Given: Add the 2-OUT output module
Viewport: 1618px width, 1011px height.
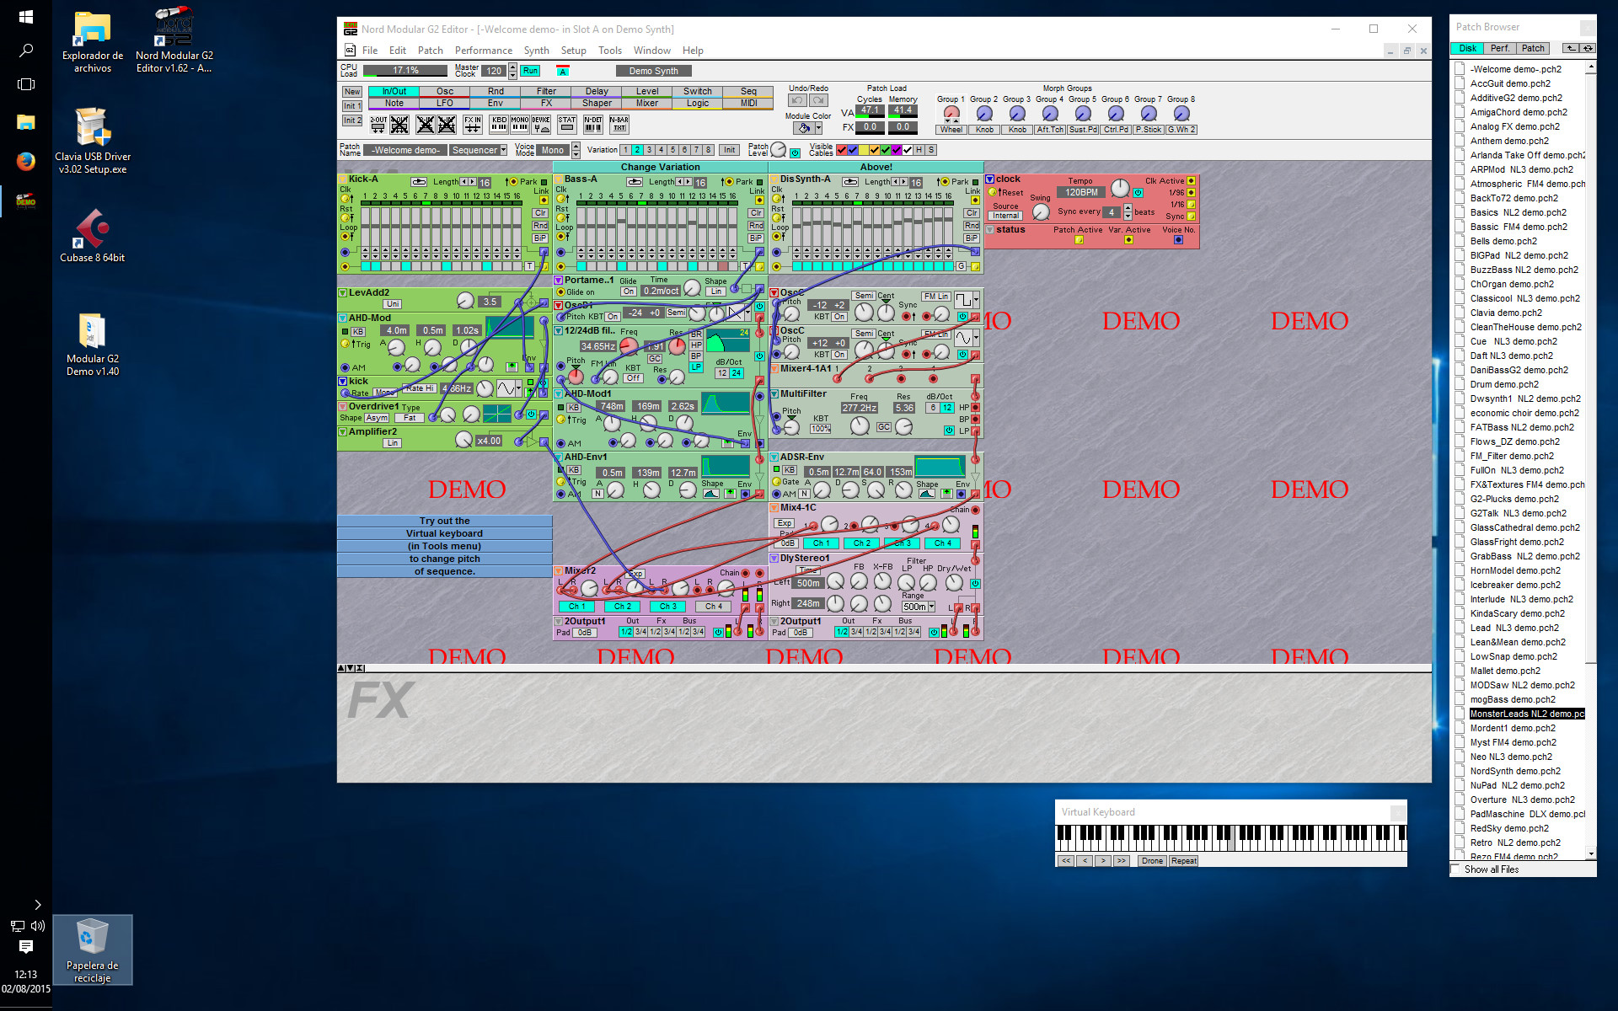Looking at the screenshot, I should [378, 125].
